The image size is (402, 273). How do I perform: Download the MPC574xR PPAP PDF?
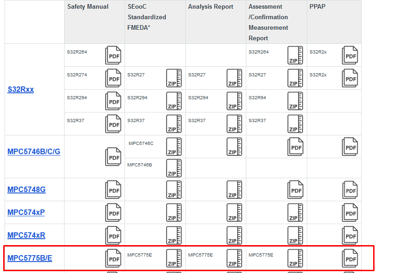(x=350, y=235)
